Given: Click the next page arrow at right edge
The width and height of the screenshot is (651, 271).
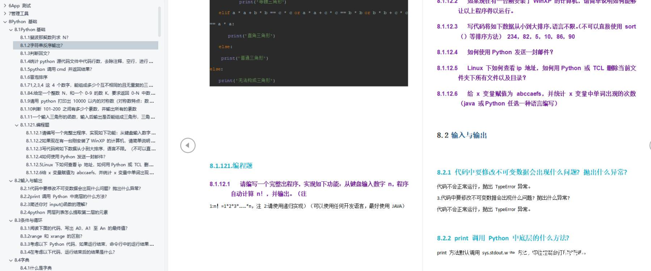Looking at the screenshot, I should point(649,145).
